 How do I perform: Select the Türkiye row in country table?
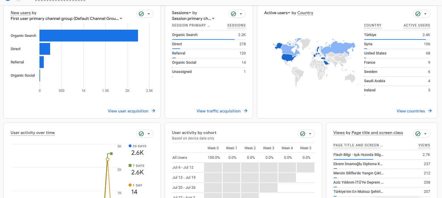(397, 35)
